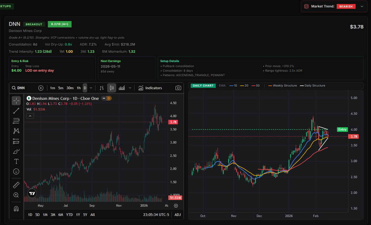
Task: Select the ruler measure tool
Action: pos(16,185)
